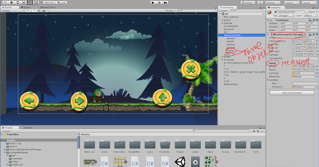The width and height of the screenshot is (319, 167).
Task: Pick the Attackclip object field circle selector
Action: (x=317, y=76)
